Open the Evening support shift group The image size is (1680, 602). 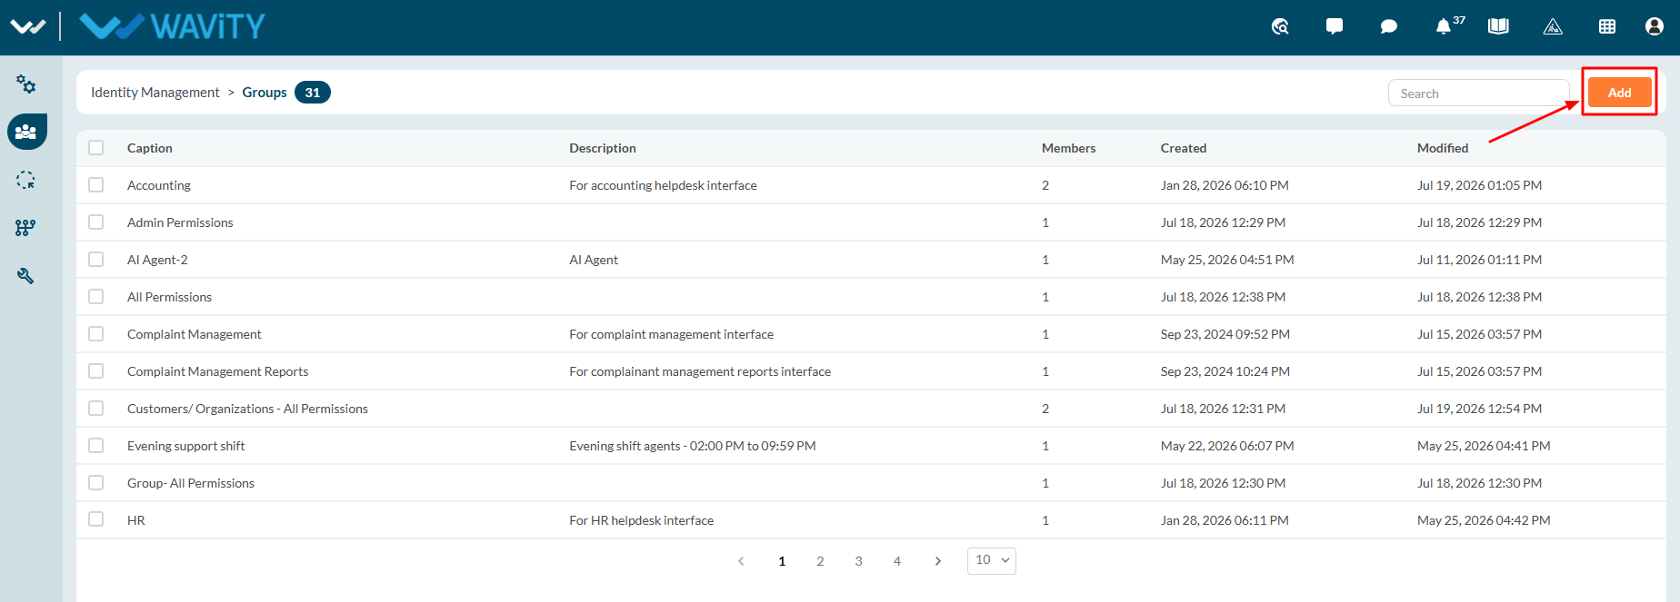pyautogui.click(x=186, y=446)
